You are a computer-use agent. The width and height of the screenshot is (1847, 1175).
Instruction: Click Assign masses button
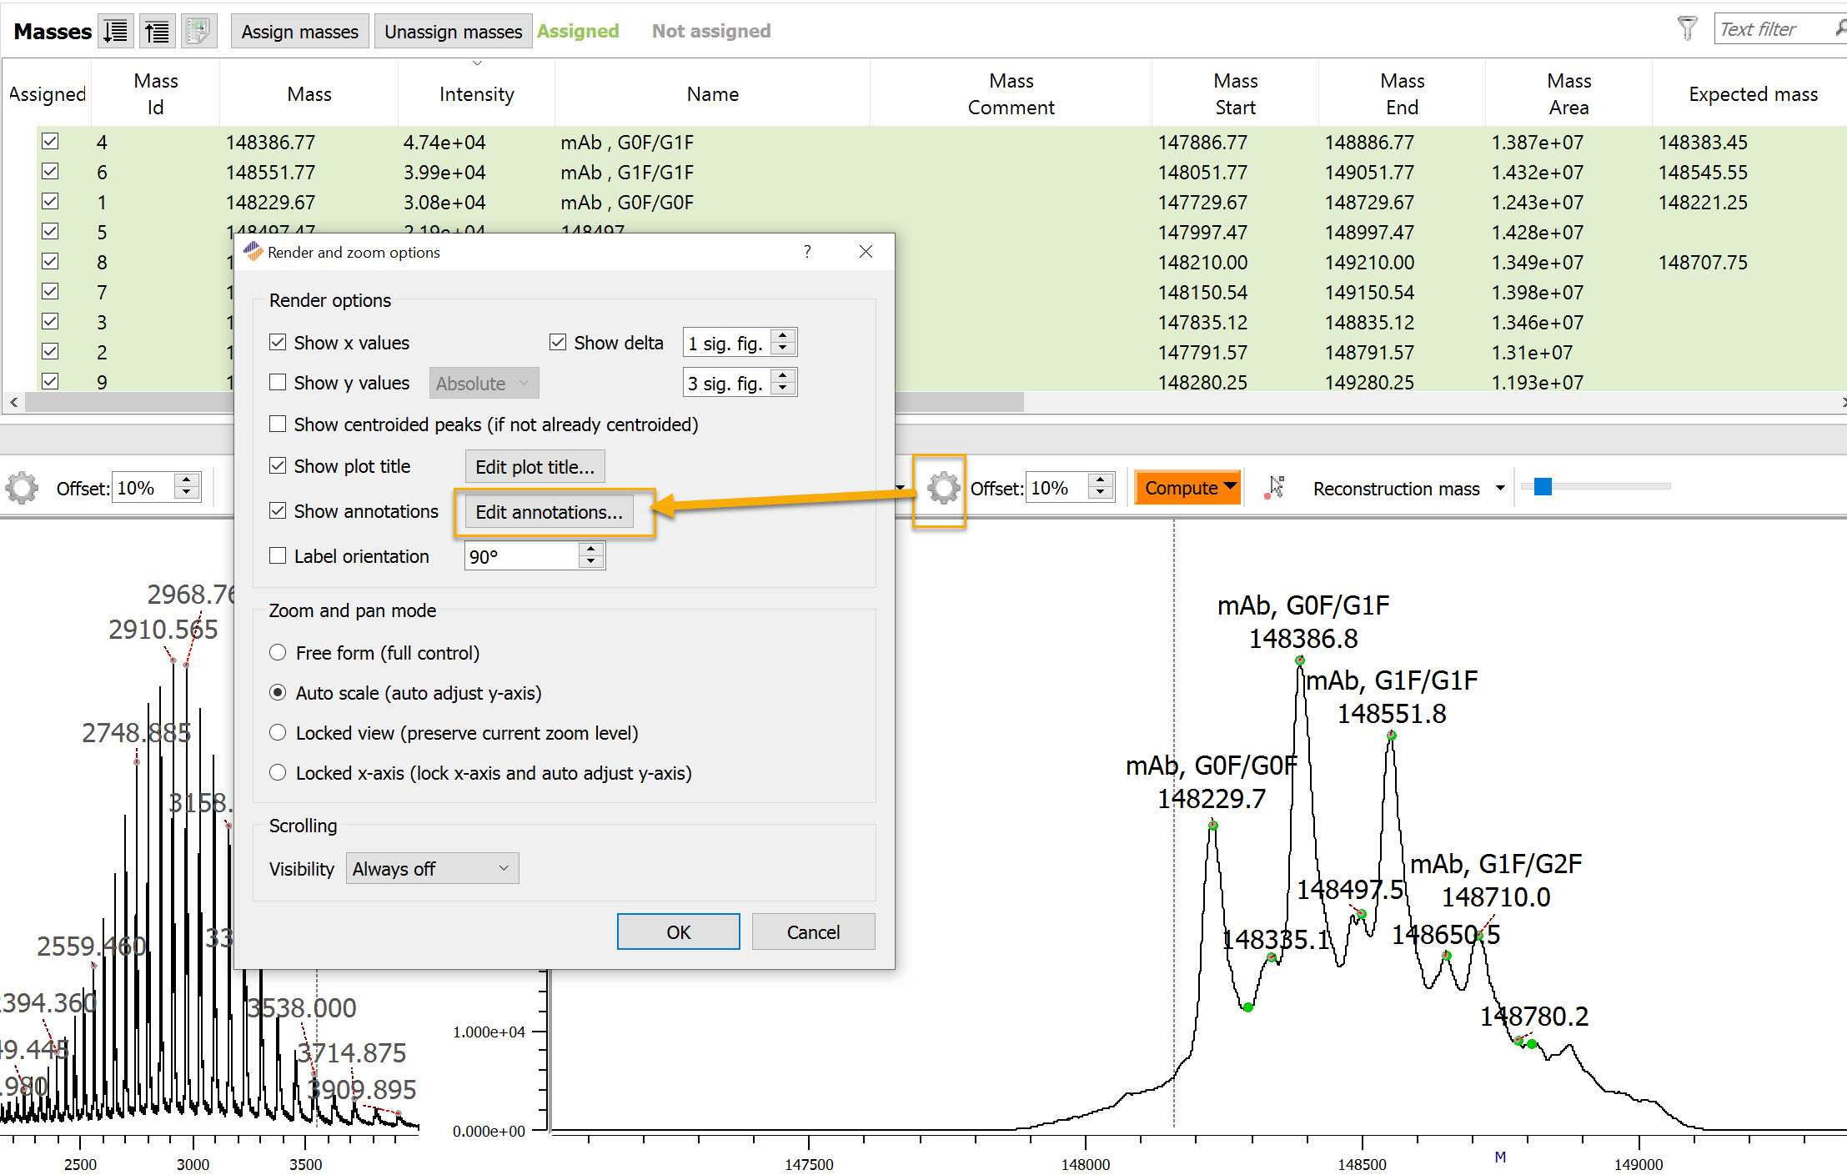[x=300, y=32]
